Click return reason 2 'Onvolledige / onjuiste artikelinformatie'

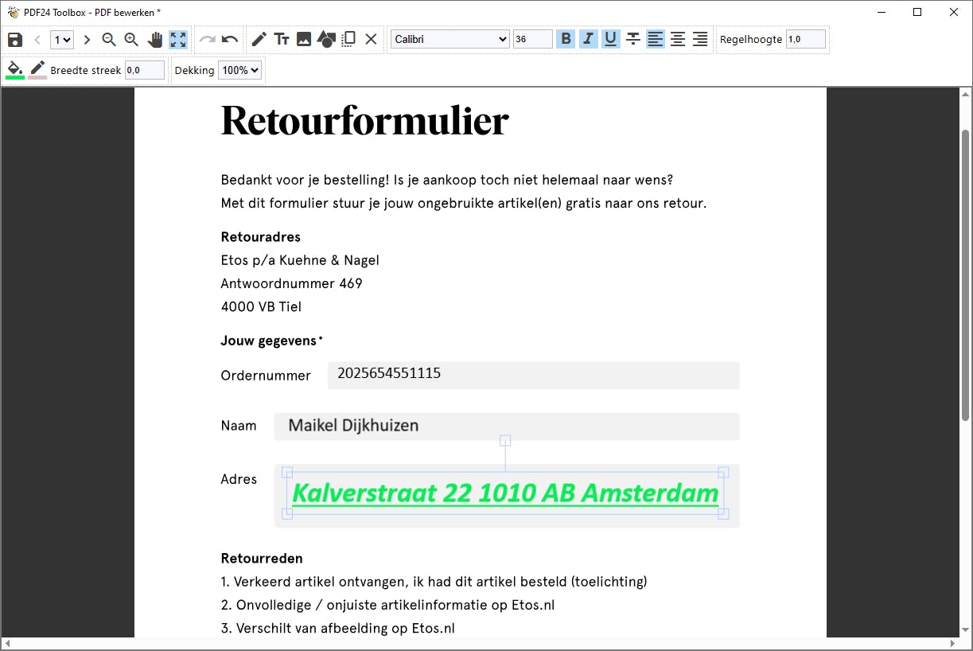(x=387, y=605)
